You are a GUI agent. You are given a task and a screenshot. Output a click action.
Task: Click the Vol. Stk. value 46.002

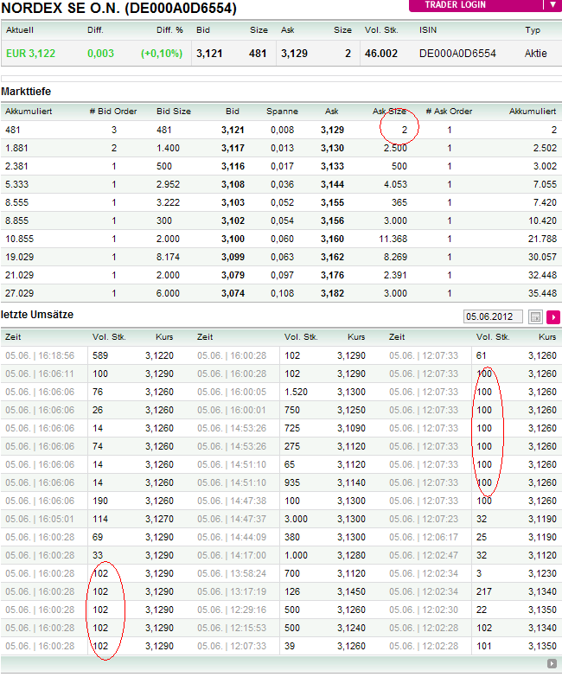[381, 54]
